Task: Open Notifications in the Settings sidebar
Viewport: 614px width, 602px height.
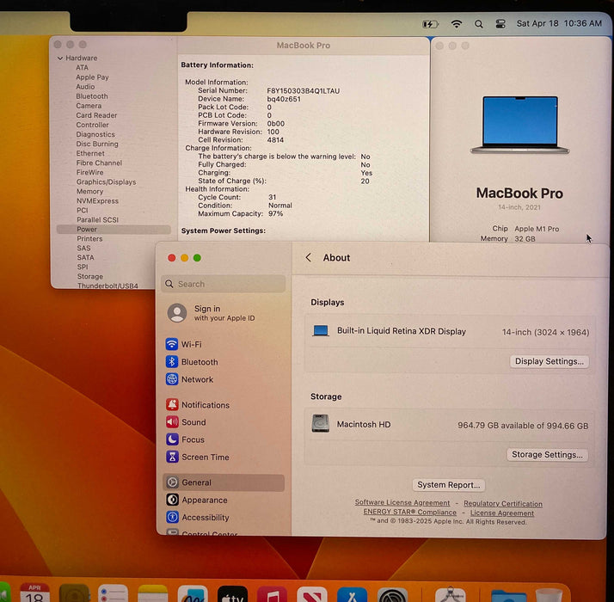Action: point(224,404)
